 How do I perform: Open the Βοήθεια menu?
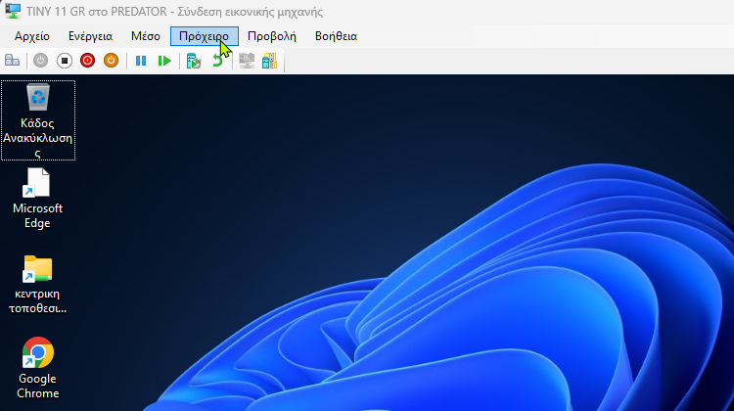point(336,36)
